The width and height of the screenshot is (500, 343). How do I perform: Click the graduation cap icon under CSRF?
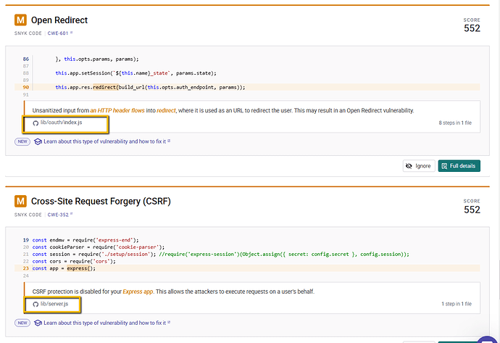[38, 323]
